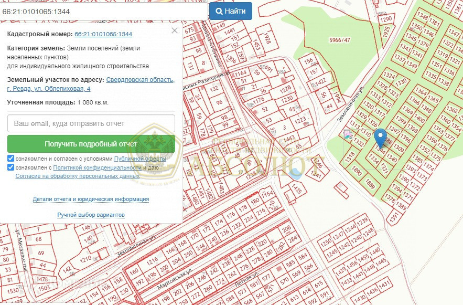Uncheck the Публичной оферты agreement checkbox
This screenshot has width=463, height=305.
[11, 159]
